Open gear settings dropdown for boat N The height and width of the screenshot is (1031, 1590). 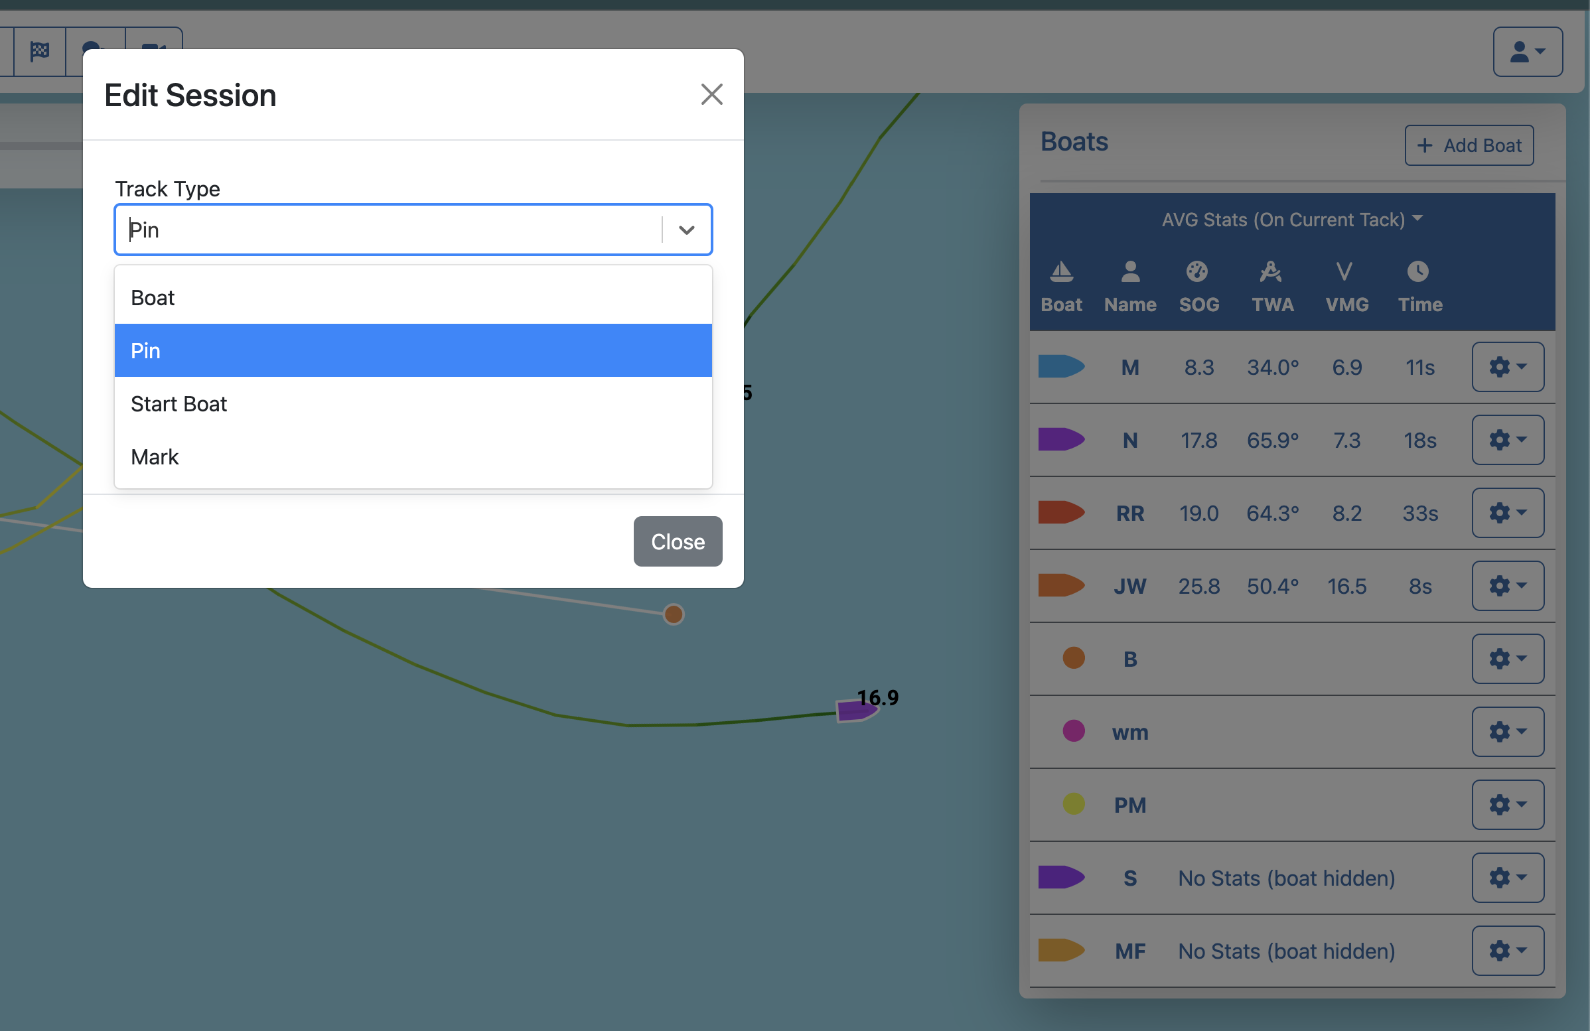pyautogui.click(x=1506, y=440)
